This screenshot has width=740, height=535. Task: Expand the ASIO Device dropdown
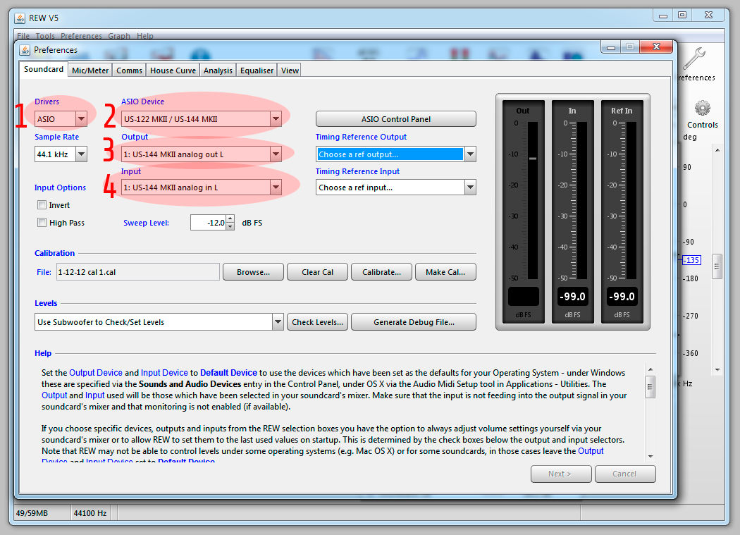click(276, 119)
